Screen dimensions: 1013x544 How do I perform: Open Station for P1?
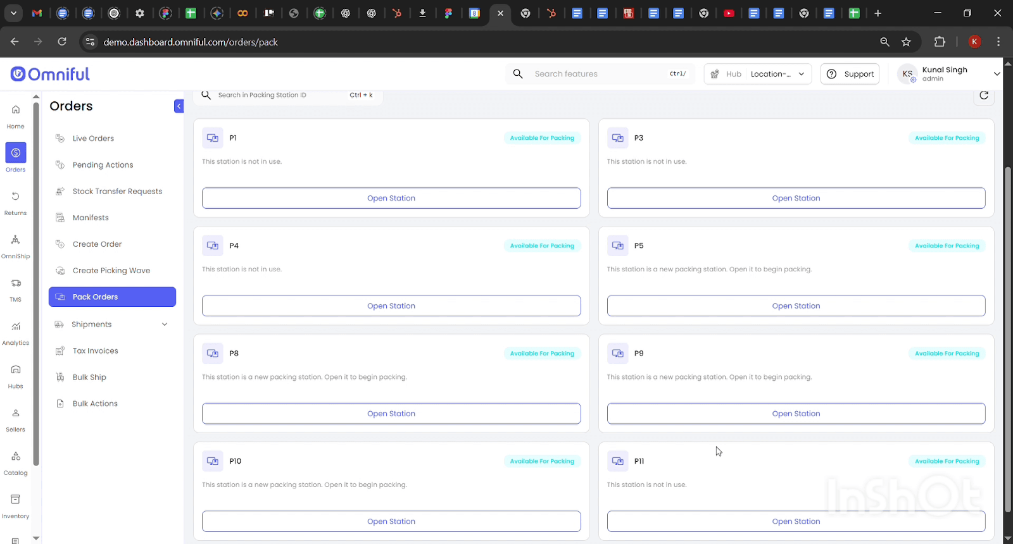(391, 198)
